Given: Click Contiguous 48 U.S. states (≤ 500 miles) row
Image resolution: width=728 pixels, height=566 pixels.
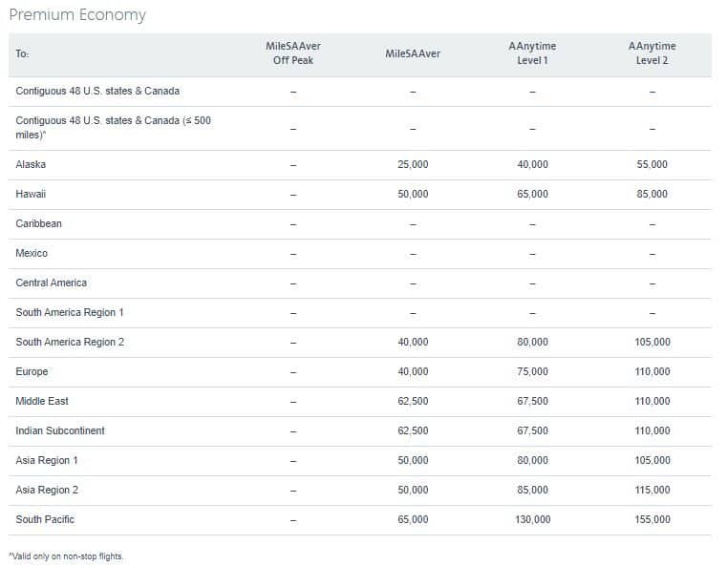Looking at the screenshot, I should pos(360,128).
